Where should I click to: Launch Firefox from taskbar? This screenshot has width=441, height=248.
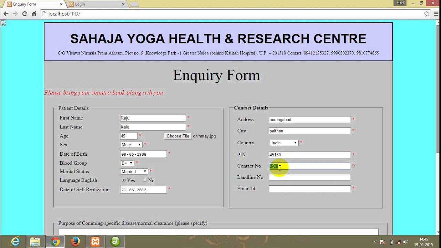tap(75, 241)
